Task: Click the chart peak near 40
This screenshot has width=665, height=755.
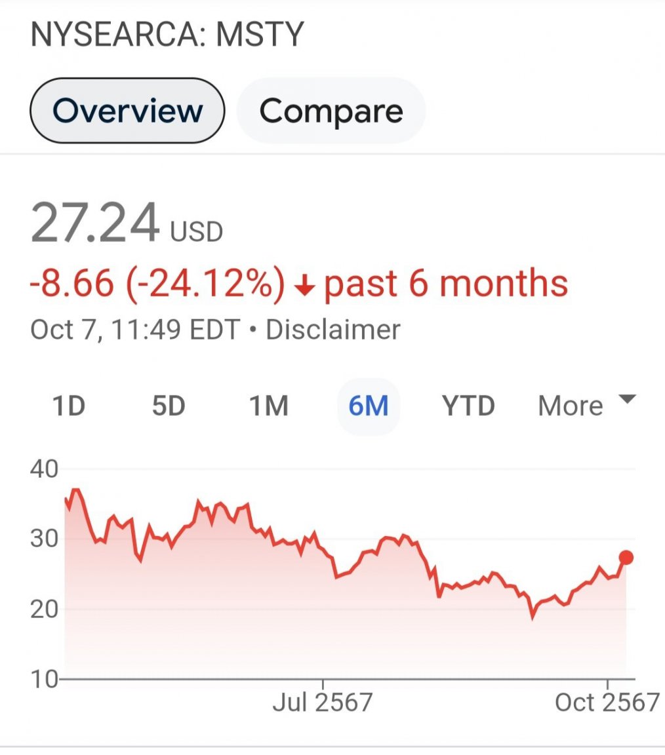Action: 75,490
